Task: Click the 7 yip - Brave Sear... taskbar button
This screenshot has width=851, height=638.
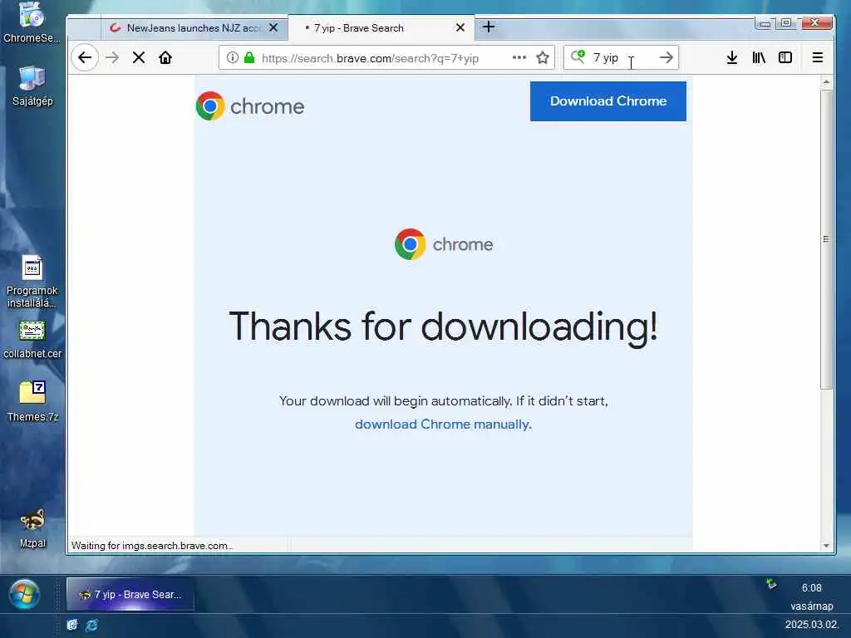Action: (x=130, y=595)
